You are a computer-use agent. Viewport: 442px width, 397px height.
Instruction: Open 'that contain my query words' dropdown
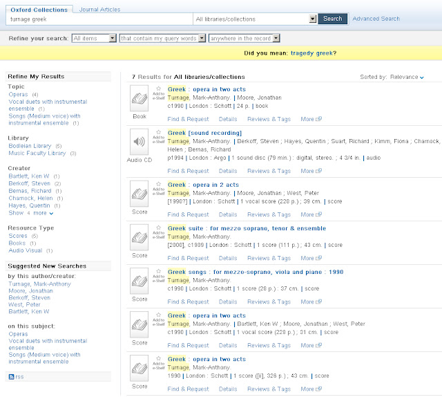[162, 38]
